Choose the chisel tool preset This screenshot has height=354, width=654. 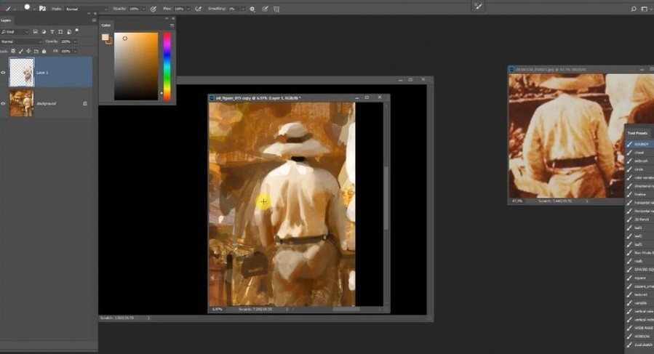tap(640, 153)
